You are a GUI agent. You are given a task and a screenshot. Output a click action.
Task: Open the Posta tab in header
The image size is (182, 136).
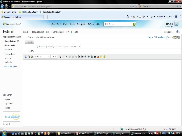pyautogui.click(x=73, y=24)
